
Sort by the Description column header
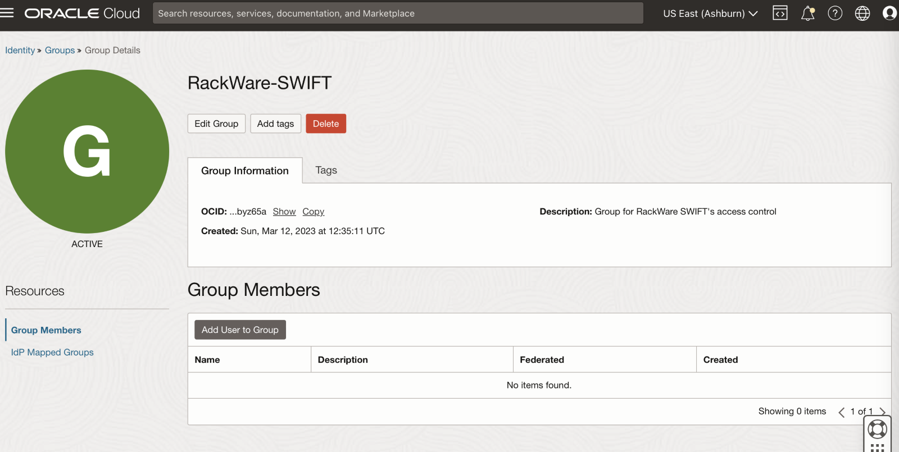(x=343, y=360)
